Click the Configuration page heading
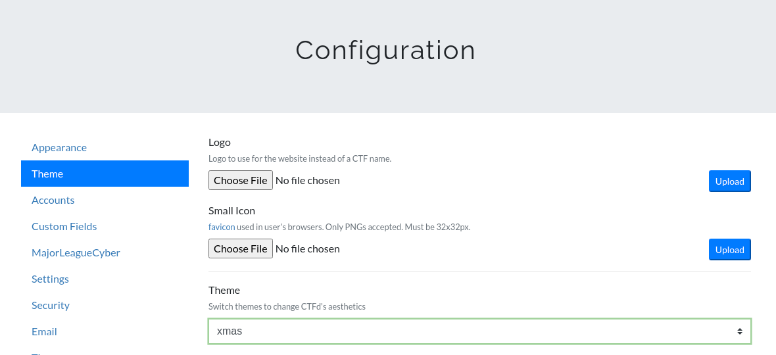The width and height of the screenshot is (776, 355). pyautogui.click(x=385, y=51)
